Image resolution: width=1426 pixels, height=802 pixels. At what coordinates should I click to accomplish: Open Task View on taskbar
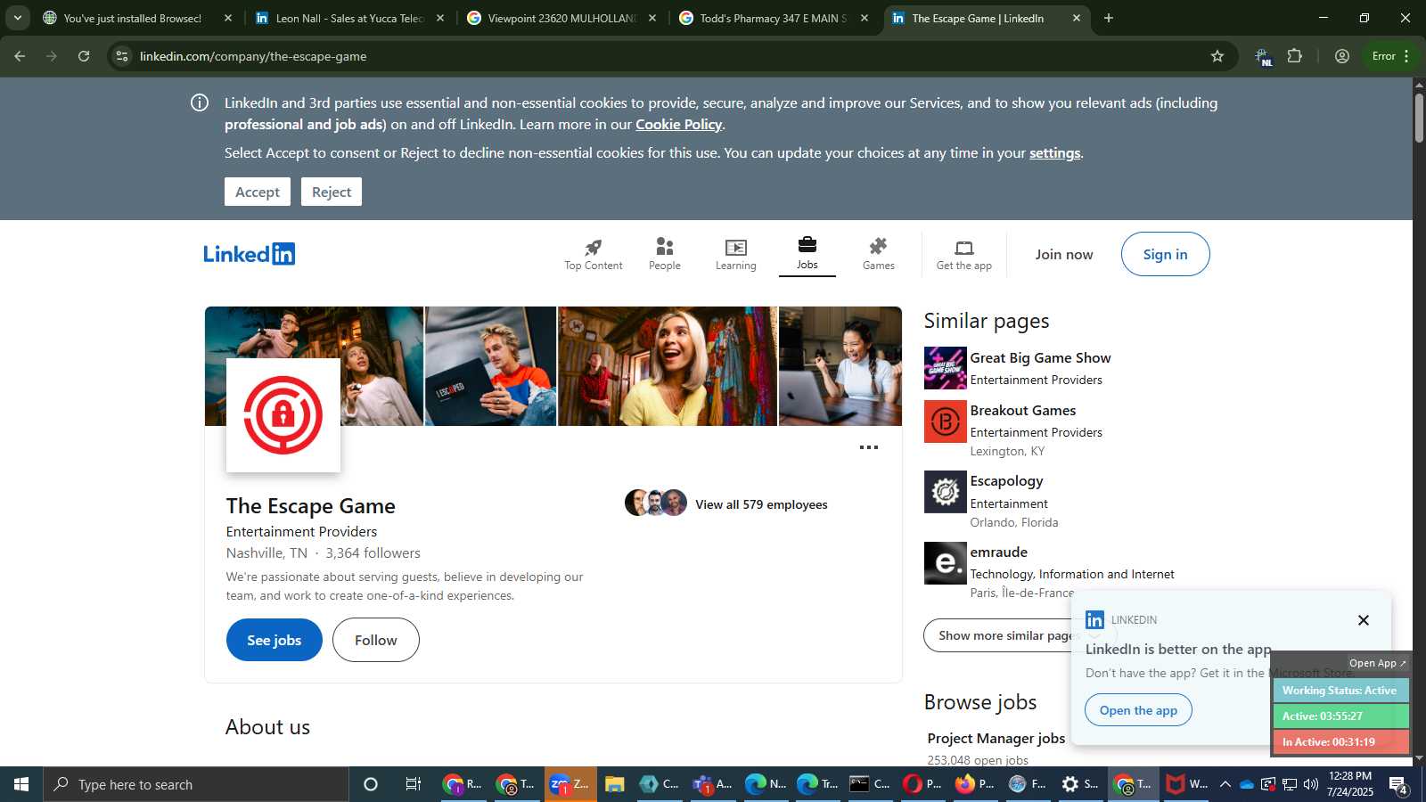coord(414,784)
